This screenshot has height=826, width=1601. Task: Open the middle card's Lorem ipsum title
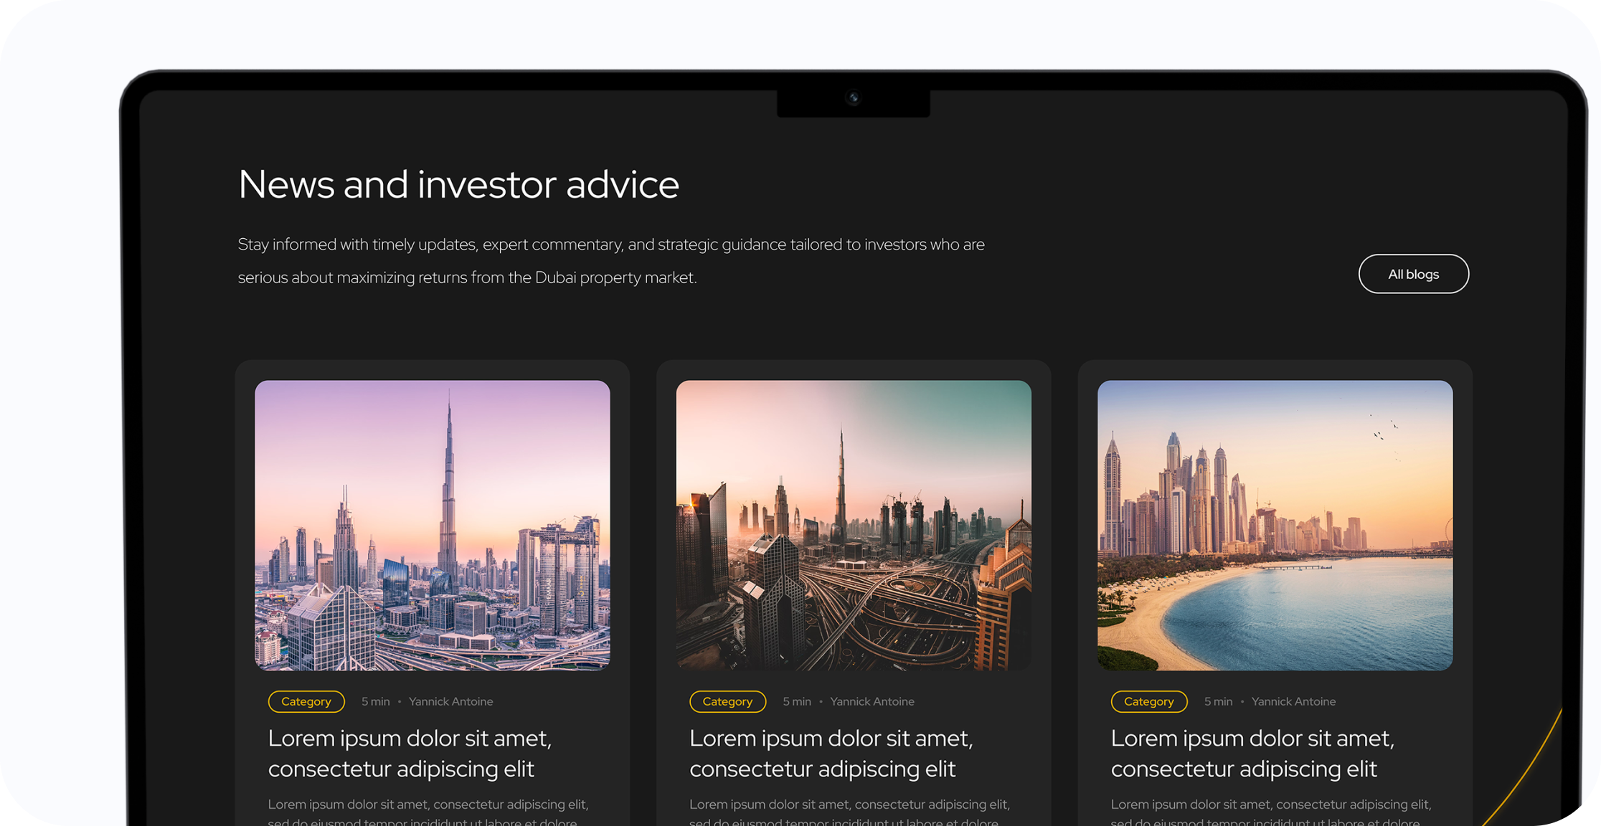tap(831, 753)
